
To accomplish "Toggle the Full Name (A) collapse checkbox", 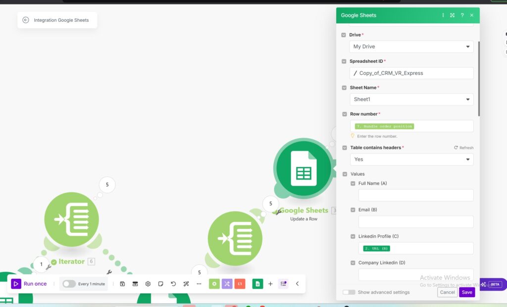I will [353, 183].
